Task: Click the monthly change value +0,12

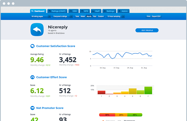Action: click(x=48, y=65)
